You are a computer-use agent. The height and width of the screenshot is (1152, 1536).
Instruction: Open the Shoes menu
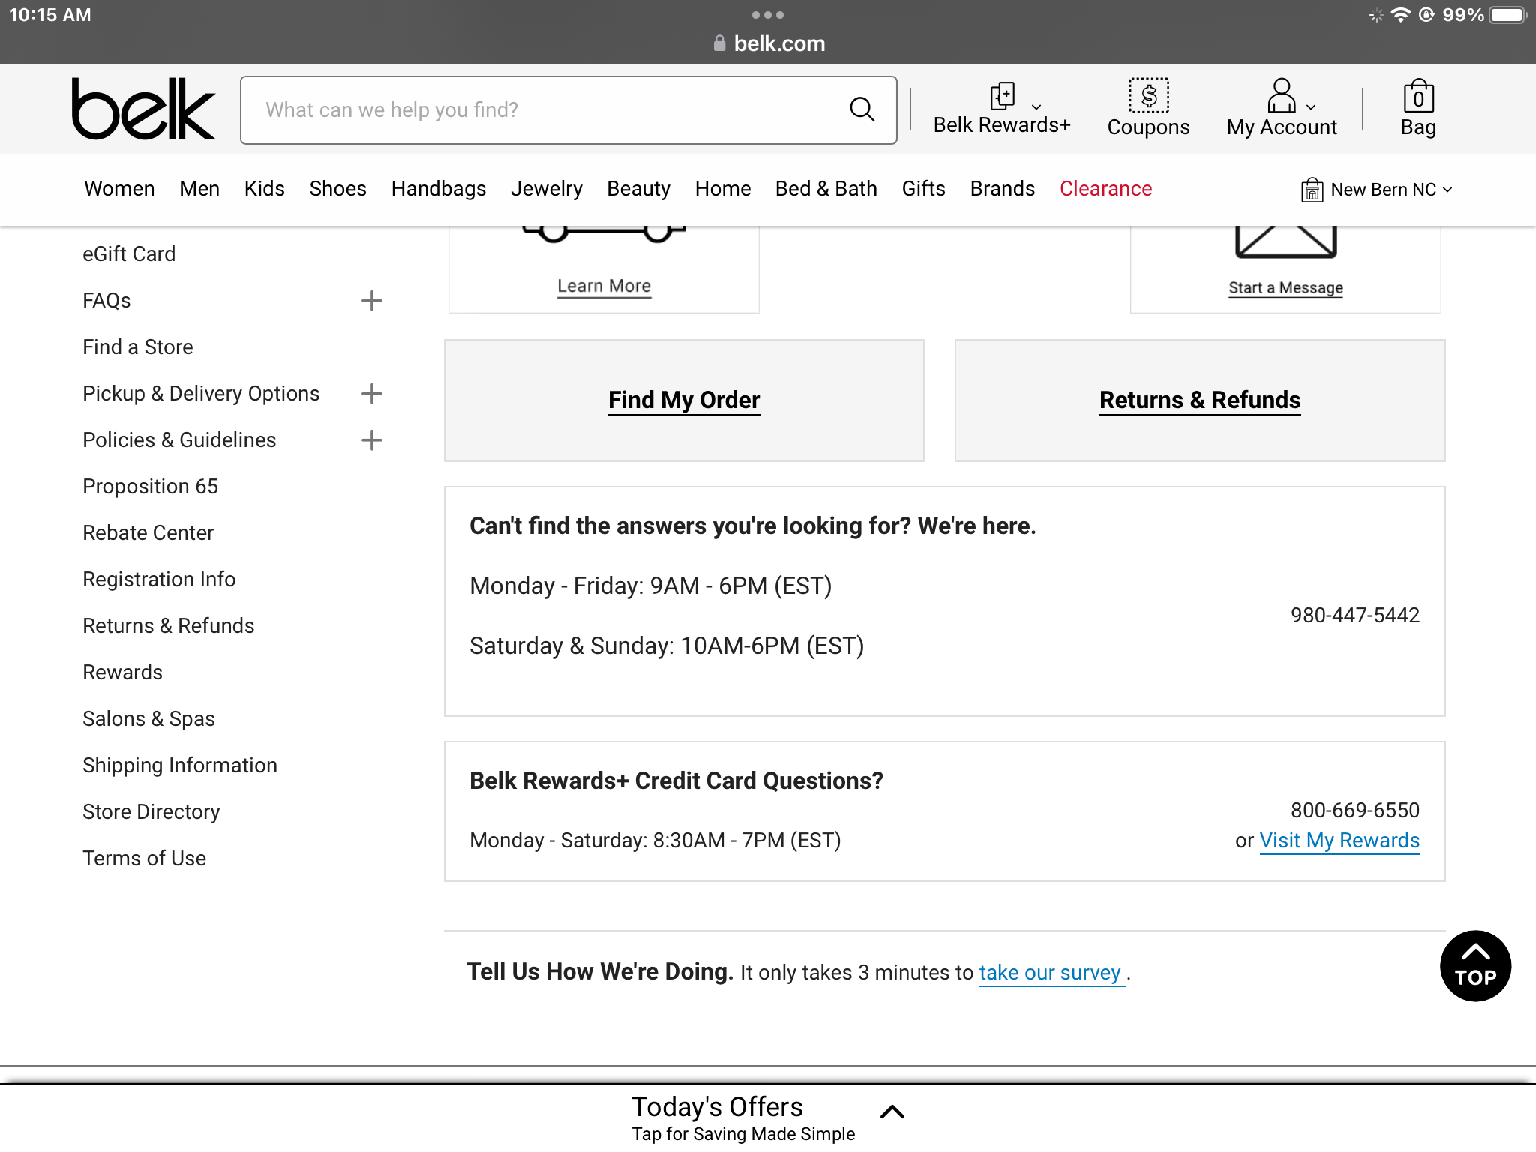[338, 189]
